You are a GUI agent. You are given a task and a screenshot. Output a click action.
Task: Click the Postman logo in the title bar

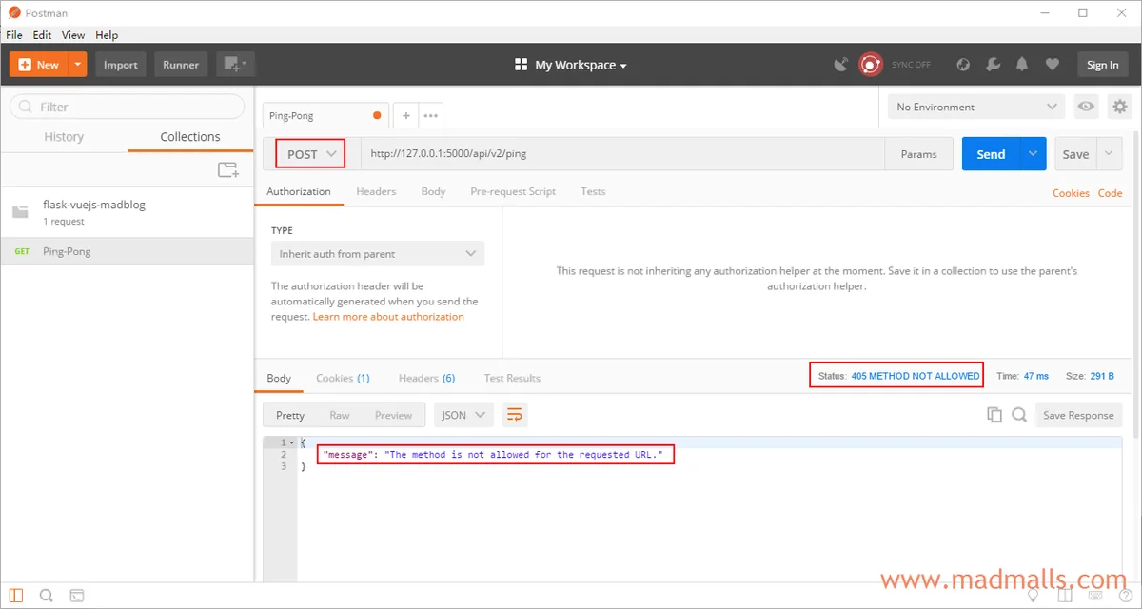coord(14,13)
